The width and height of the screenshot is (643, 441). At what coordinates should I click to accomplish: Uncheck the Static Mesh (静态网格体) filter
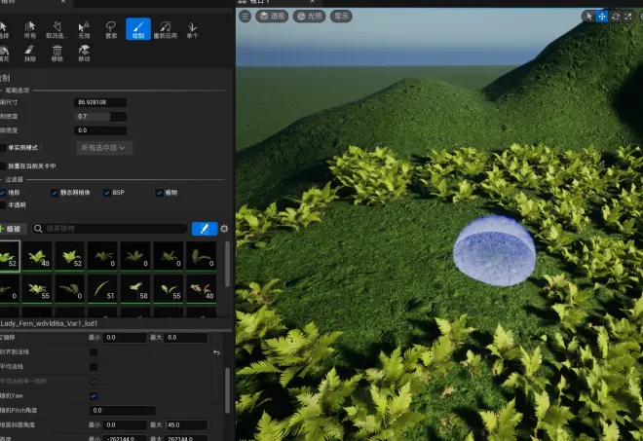tap(55, 193)
